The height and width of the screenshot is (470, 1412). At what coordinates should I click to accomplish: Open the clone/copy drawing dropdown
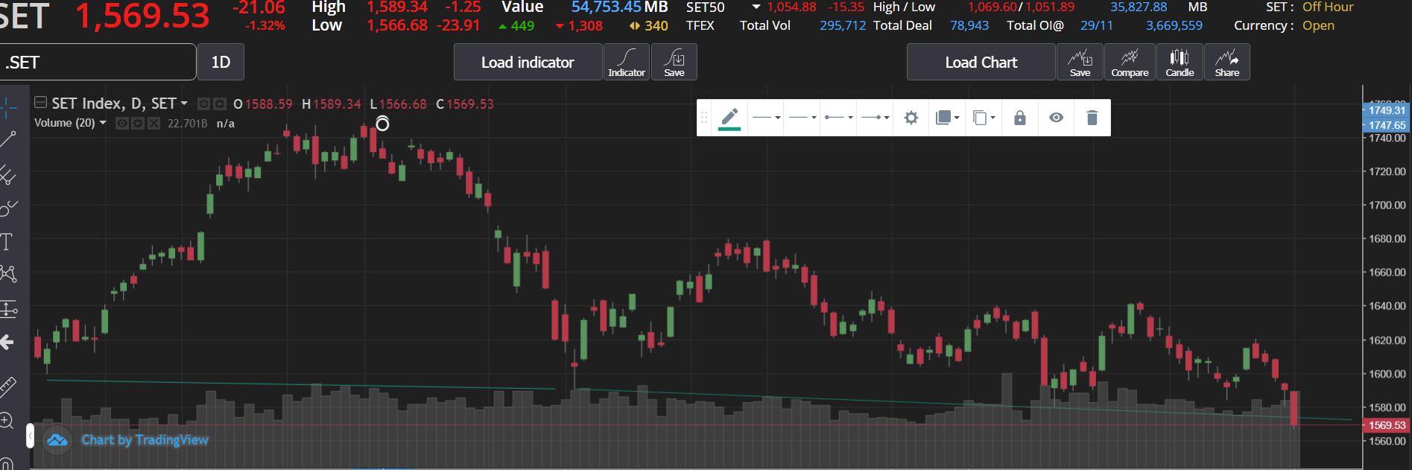click(984, 118)
